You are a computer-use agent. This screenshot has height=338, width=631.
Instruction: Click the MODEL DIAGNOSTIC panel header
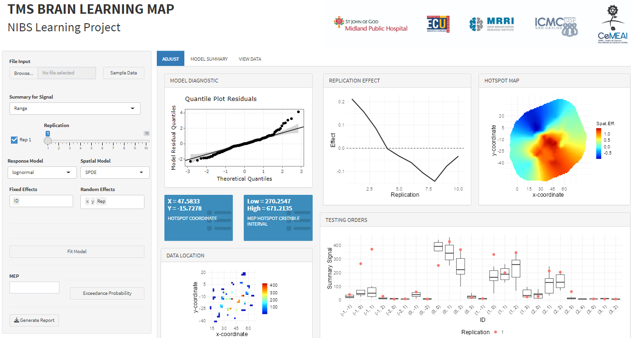(x=239, y=81)
